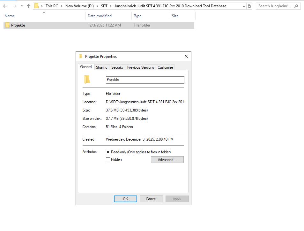Open the breadcrumb arrow after SDT
Viewport: 304px width, 231px height.
pos(111,6)
